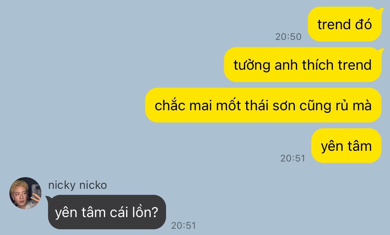Click the word 'thích' in the second message

318,65
